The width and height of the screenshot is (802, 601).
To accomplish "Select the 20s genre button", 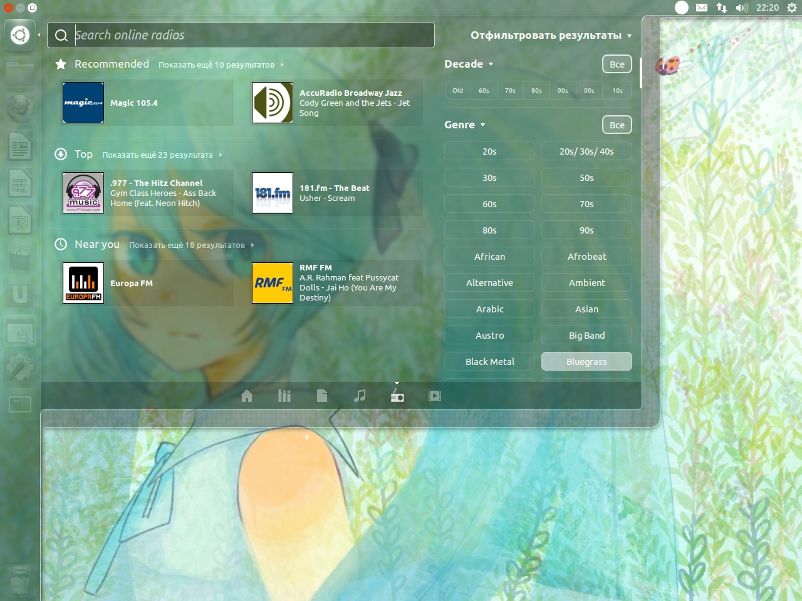I will (490, 151).
